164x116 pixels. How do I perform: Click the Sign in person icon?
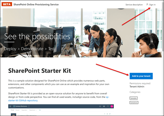pos(147,4)
